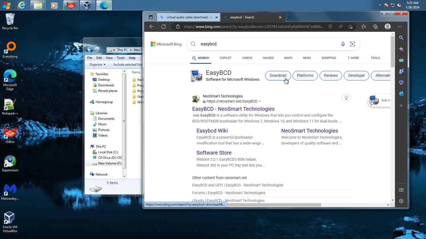The height and width of the screenshot is (239, 426).
Task: Switch to the virtual audio cable download tab
Action: [189, 17]
